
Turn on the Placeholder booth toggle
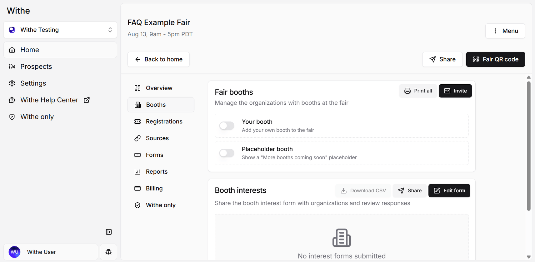[227, 153]
